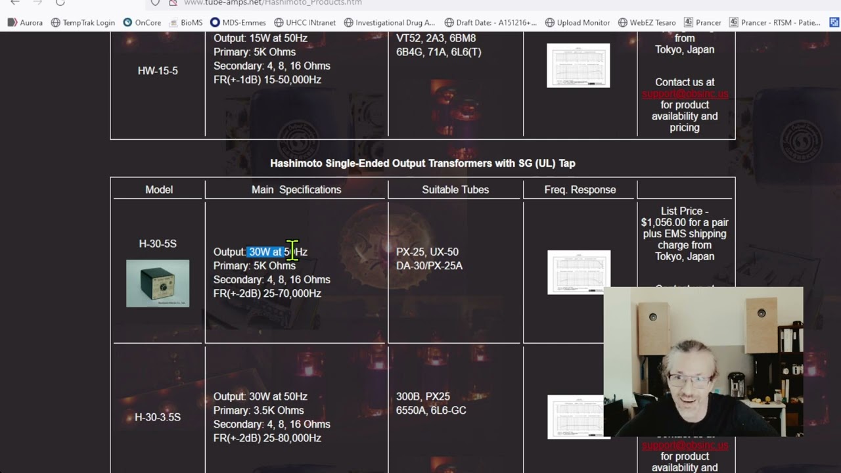Open the MDS-Emmes bookmark
Viewport: 841px width, 473px height.
238,22
